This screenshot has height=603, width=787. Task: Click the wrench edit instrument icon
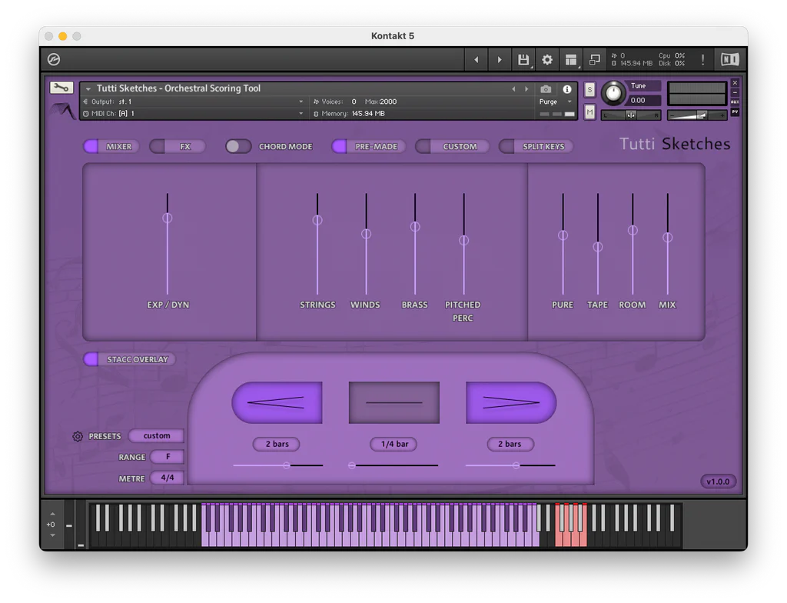click(61, 88)
